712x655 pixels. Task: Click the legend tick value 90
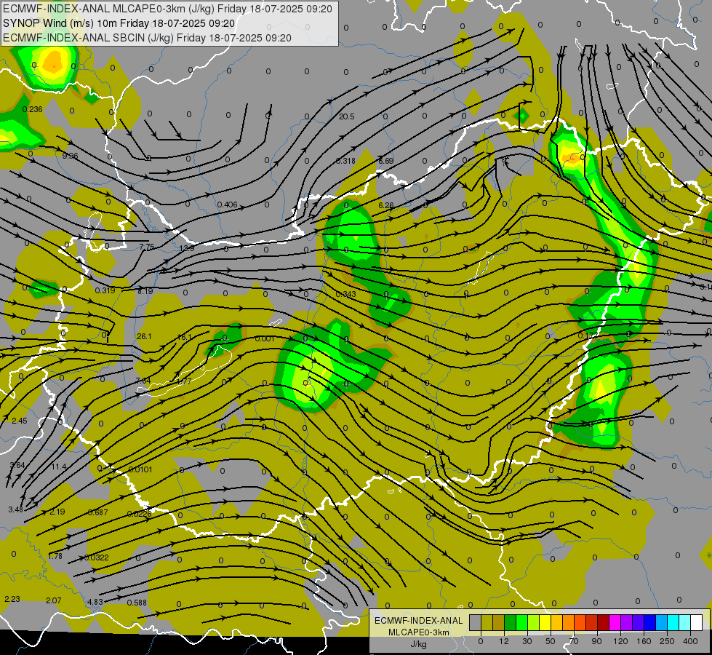[x=596, y=641]
